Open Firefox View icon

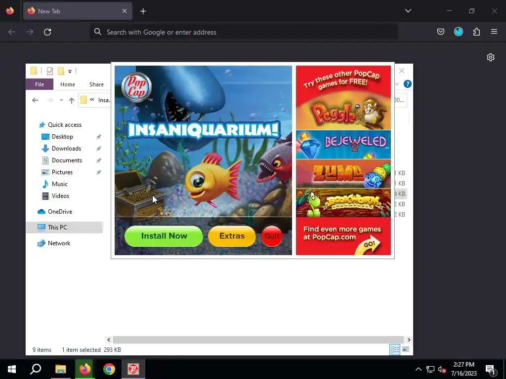pos(10,11)
